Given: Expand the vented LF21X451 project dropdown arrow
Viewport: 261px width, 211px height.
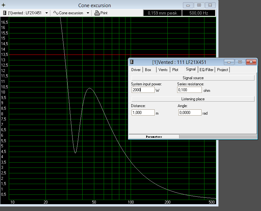Looking at the screenshot, I should (47, 13).
